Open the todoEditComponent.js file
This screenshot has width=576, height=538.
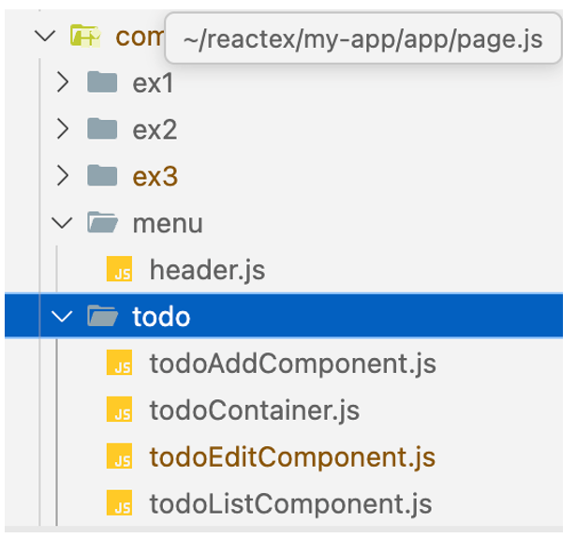pos(292,457)
